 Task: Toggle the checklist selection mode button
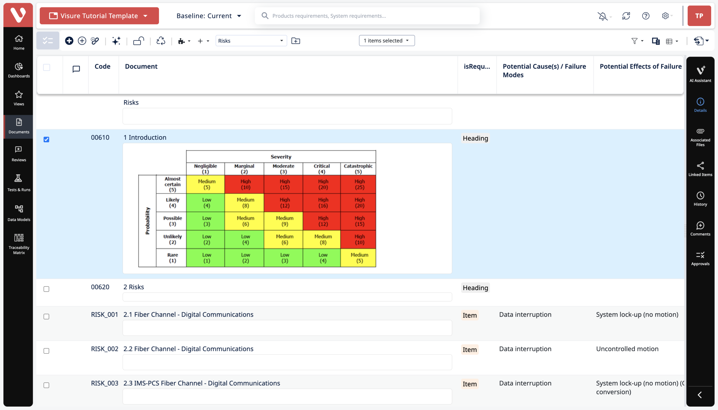[48, 41]
